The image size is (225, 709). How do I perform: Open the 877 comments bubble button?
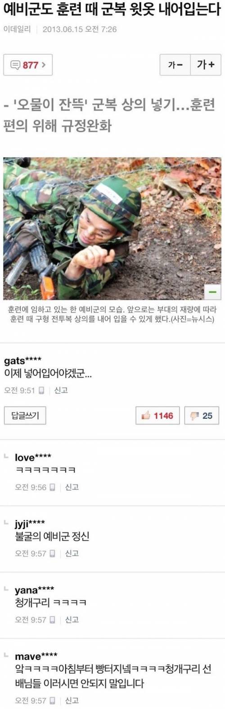click(28, 65)
